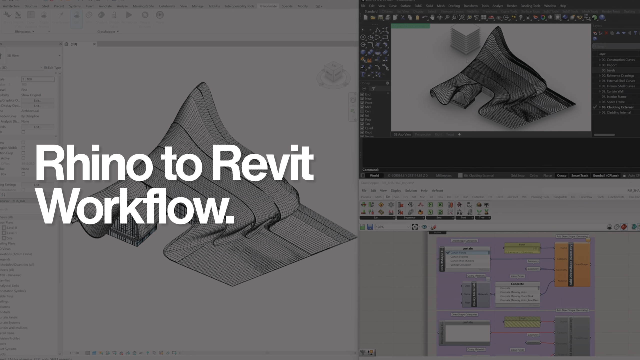The width and height of the screenshot is (640, 360).
Task: Select the Text tool in Rhino's left toolbar
Action: (363, 74)
